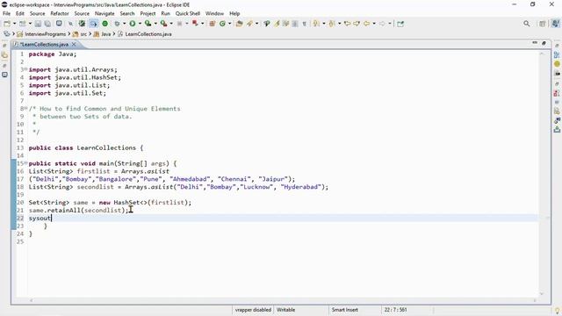Open the Edit menu
562x316 pixels.
point(19,14)
